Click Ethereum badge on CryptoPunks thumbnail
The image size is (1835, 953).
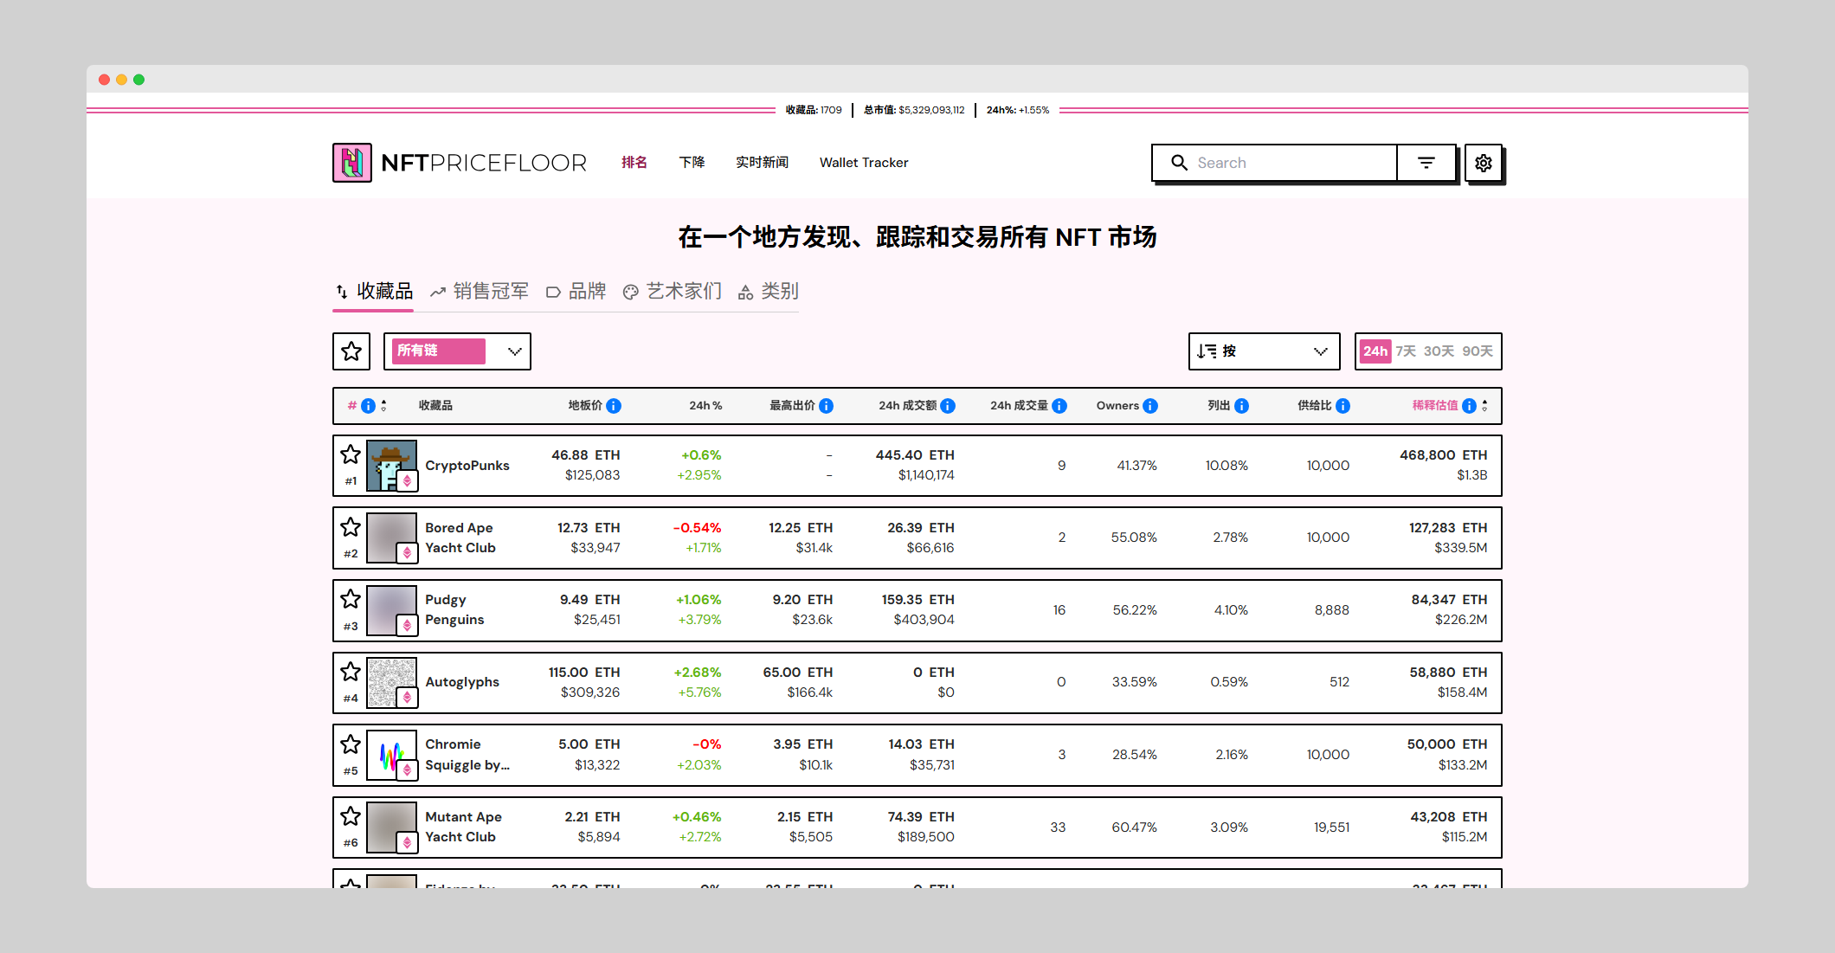[x=407, y=480]
